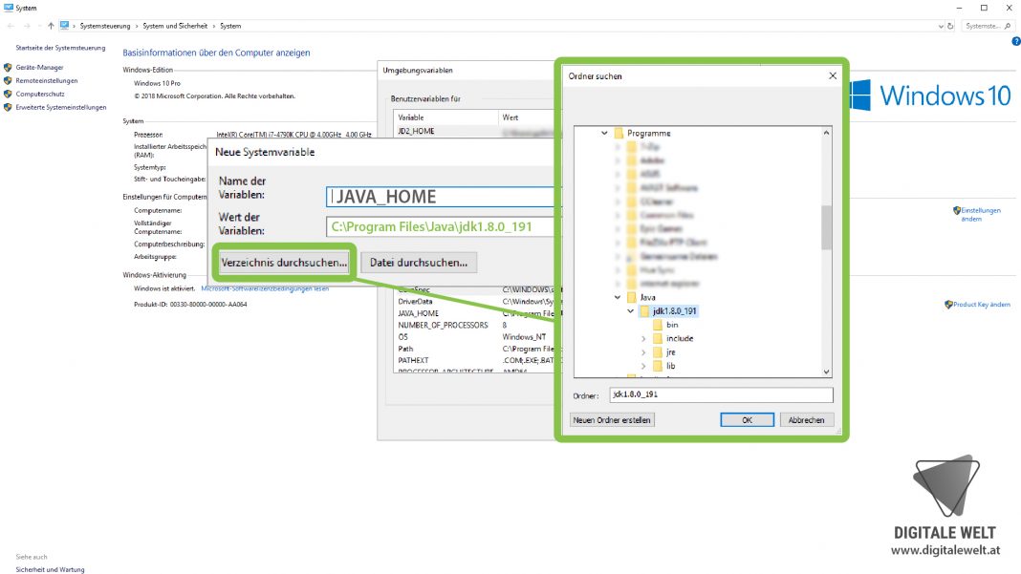Expand the 'include' folder node
This screenshot has width=1021, height=574.
tap(644, 339)
